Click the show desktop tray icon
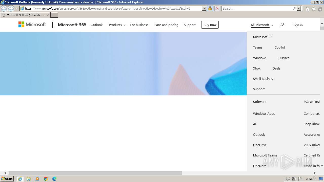324x182 pixels. coord(321,179)
